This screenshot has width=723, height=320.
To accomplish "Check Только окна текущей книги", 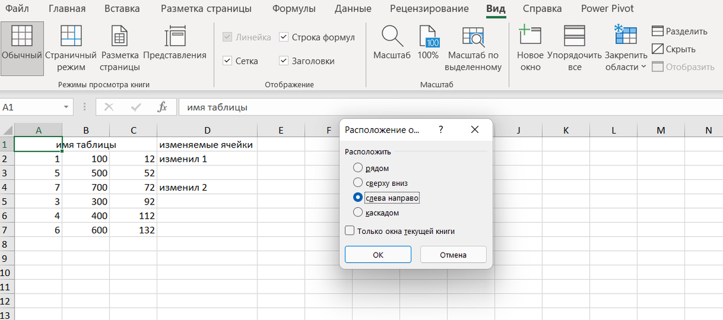I will (349, 230).
